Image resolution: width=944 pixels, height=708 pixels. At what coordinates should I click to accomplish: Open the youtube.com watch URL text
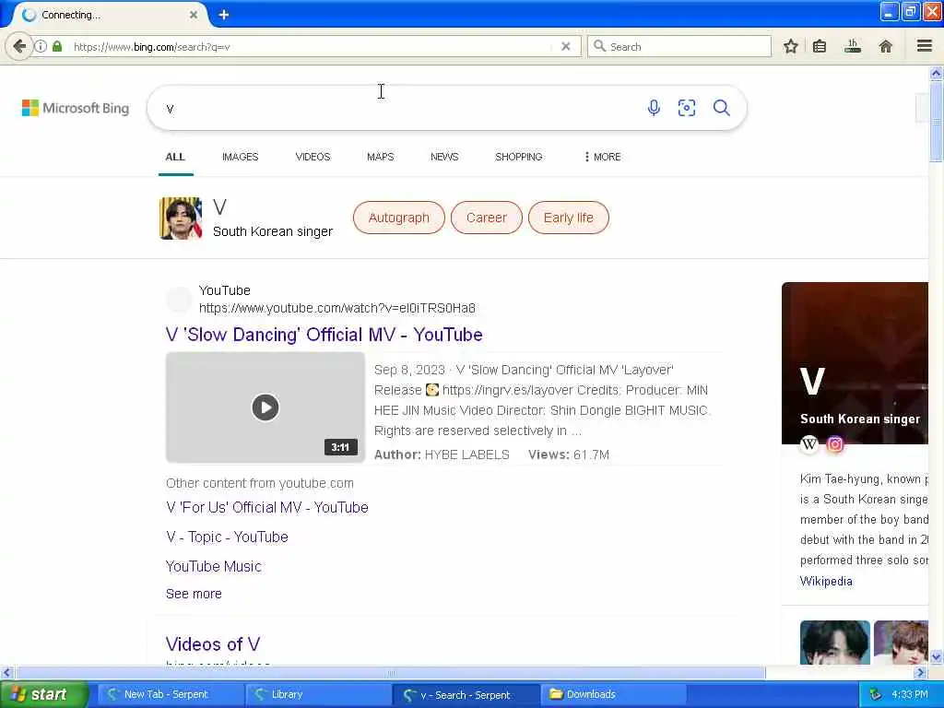click(337, 308)
